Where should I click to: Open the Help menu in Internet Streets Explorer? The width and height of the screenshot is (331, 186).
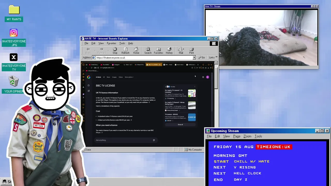point(131,43)
